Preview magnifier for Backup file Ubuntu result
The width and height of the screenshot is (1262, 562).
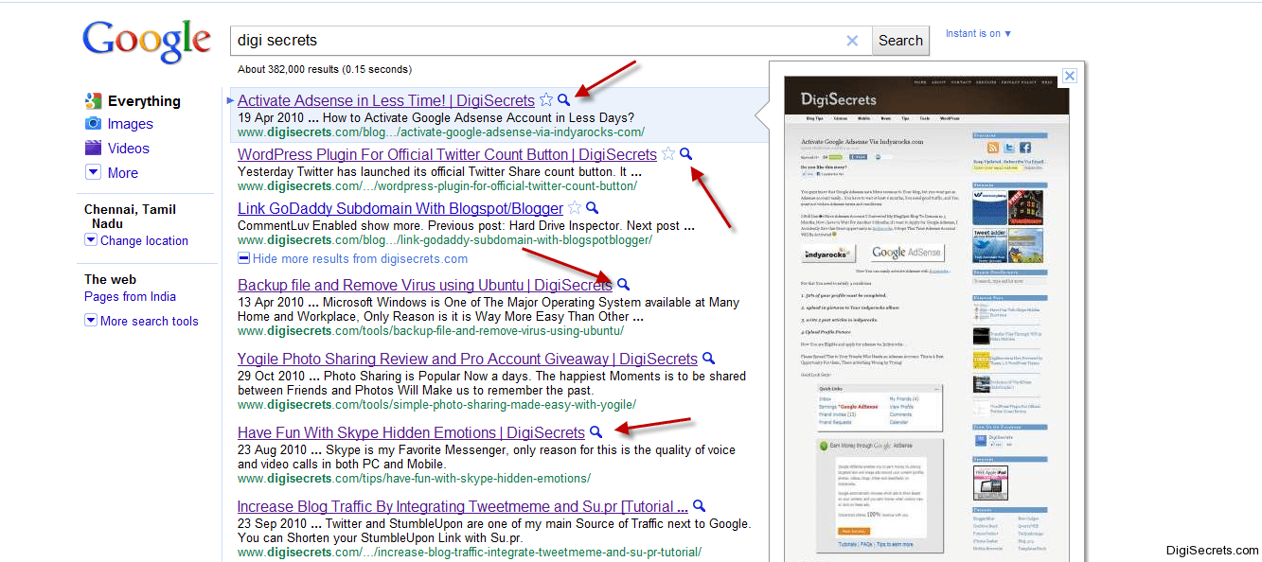tap(623, 285)
